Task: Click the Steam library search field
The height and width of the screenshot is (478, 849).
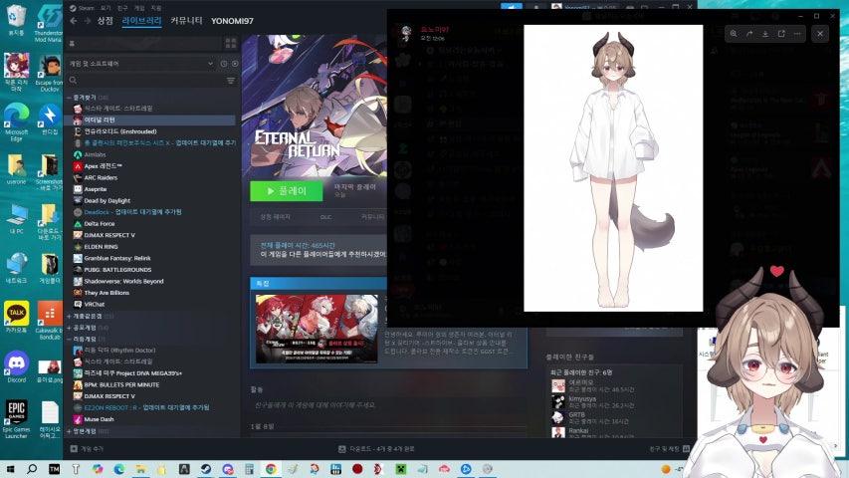Action: click(x=146, y=81)
